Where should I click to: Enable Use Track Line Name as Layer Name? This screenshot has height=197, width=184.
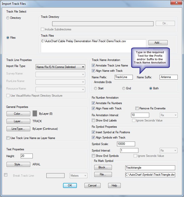[8, 138]
